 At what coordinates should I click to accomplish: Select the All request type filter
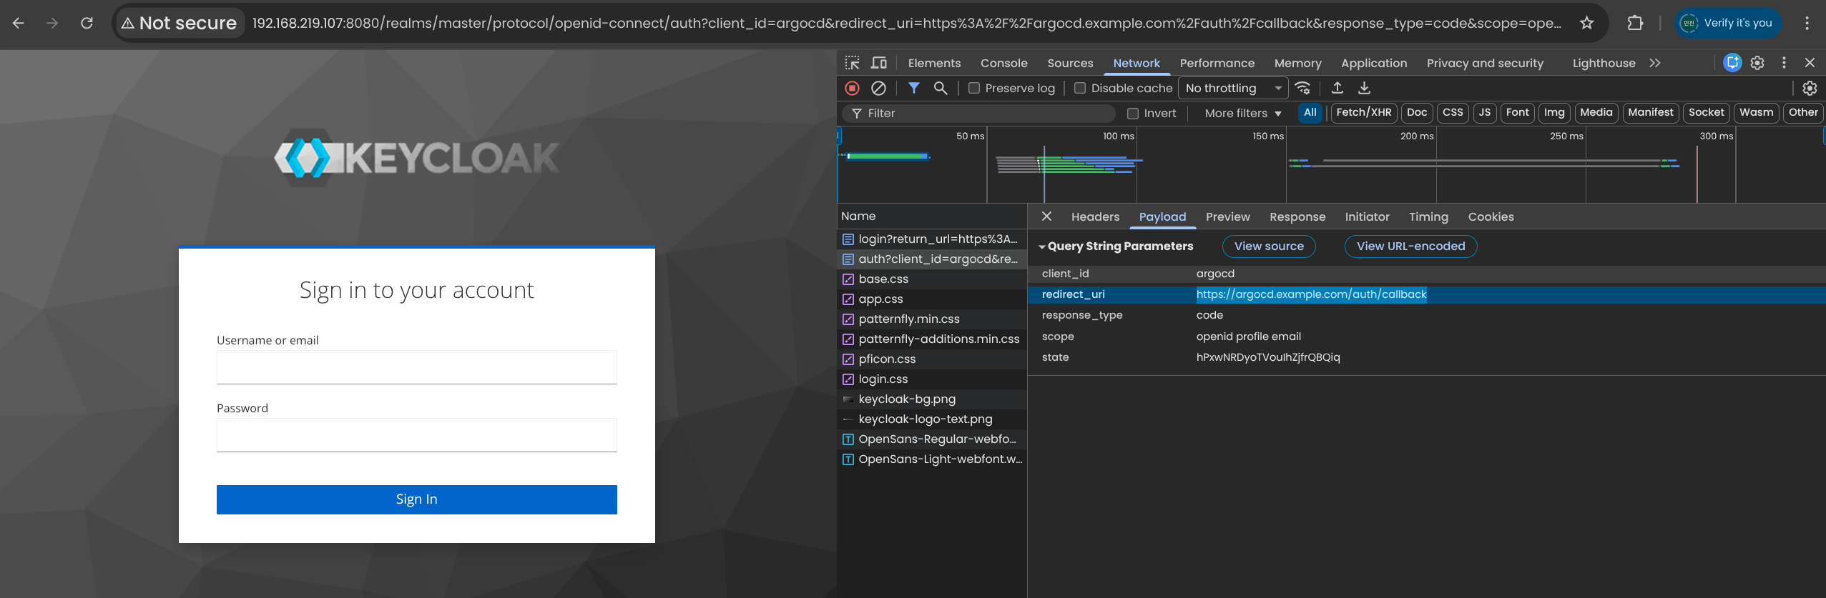tap(1310, 112)
